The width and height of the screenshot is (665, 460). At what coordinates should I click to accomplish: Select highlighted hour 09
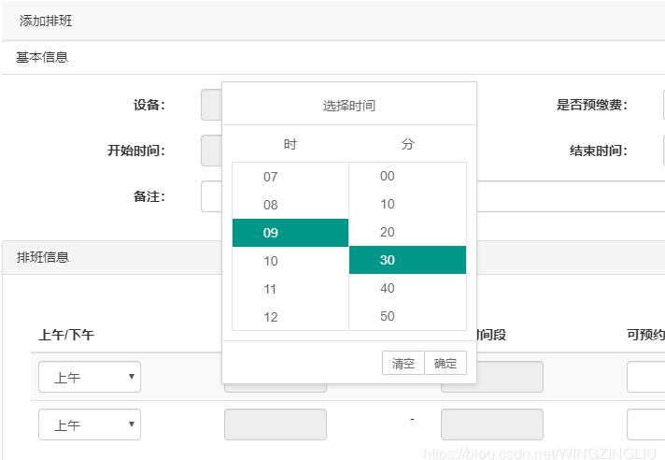pos(290,233)
